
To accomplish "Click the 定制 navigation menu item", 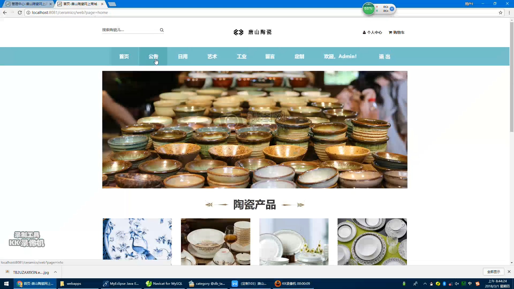I will pyautogui.click(x=299, y=56).
